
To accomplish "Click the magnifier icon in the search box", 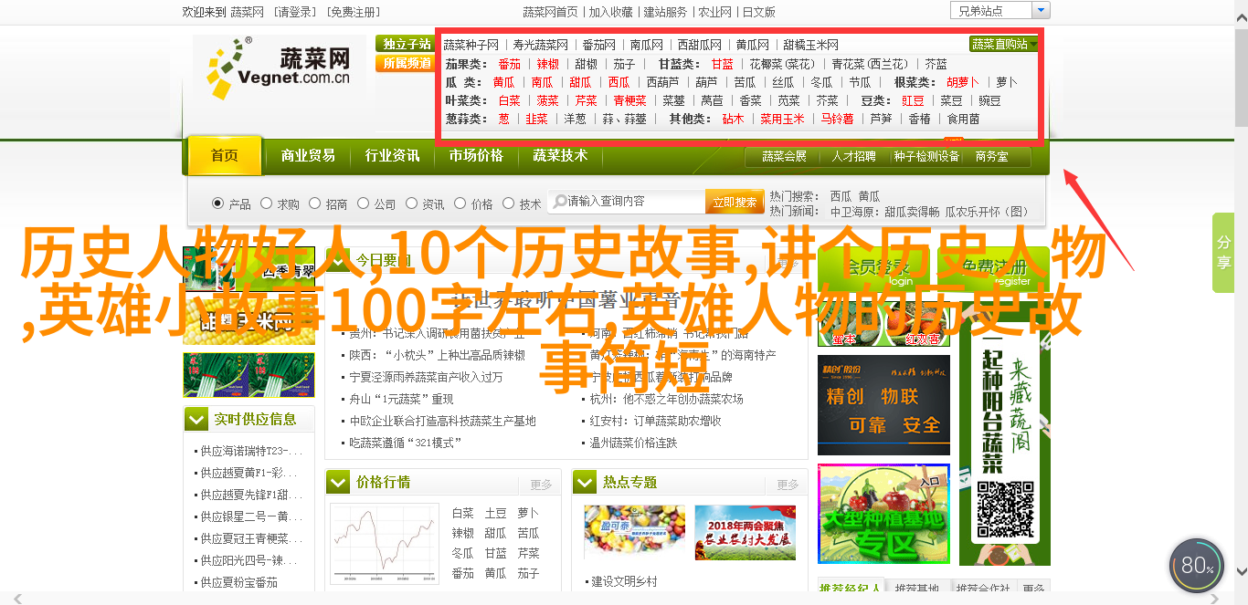I will click(558, 202).
